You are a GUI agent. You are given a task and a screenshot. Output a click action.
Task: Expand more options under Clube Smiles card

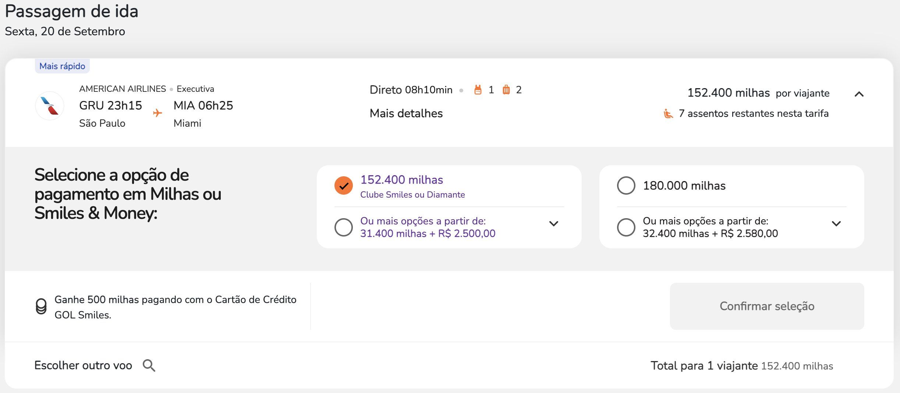pyautogui.click(x=554, y=223)
